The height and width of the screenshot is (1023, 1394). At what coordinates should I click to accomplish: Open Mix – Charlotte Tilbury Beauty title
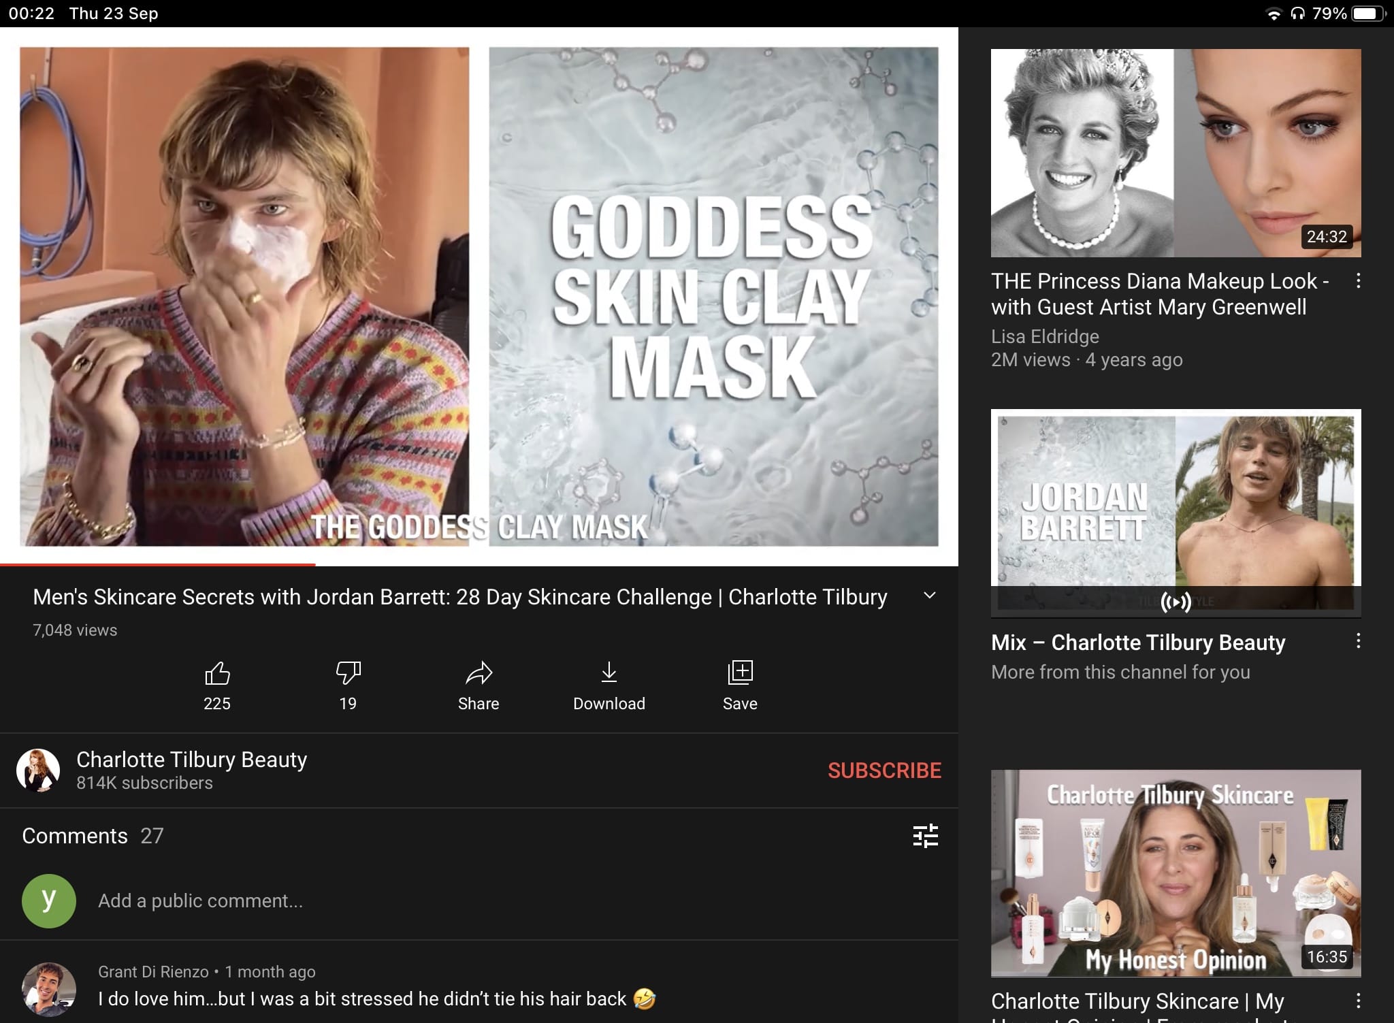(x=1138, y=643)
